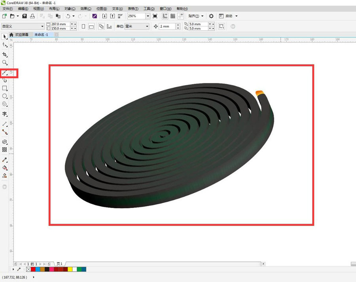Select the Freehand drawing tool
The image size is (356, 282).
(x=5, y=73)
